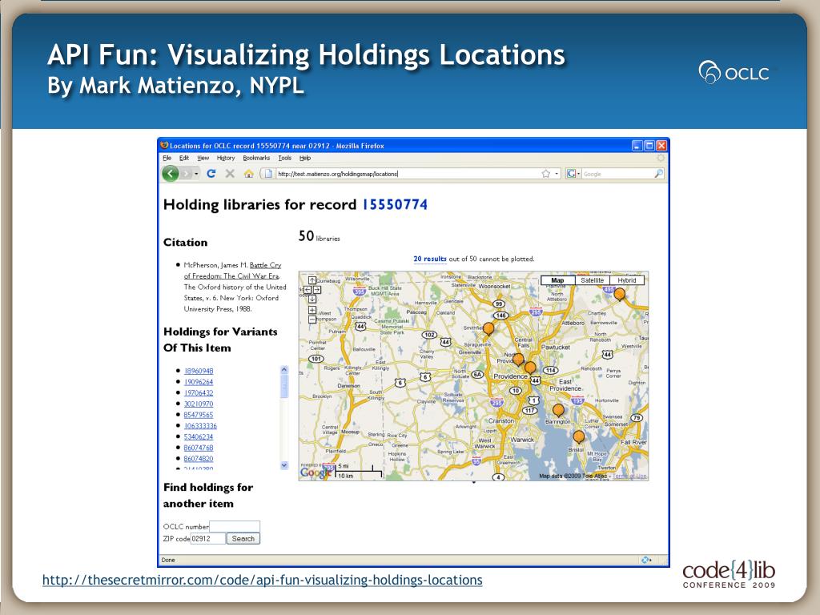Pan the map down with the arrow
Screen dimensions: 820x615
[312, 299]
